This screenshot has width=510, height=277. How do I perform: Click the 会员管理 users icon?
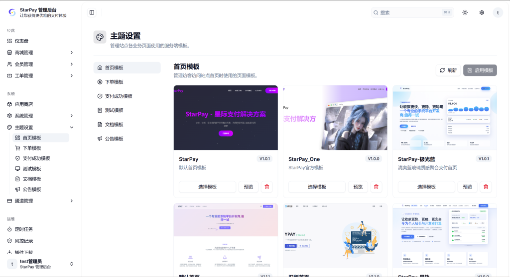pos(9,64)
